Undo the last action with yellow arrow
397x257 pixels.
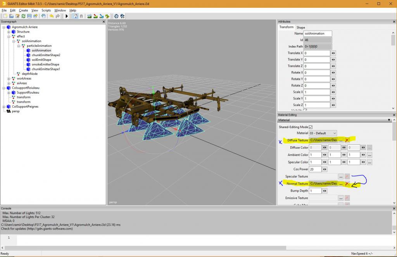[x=52, y=16]
